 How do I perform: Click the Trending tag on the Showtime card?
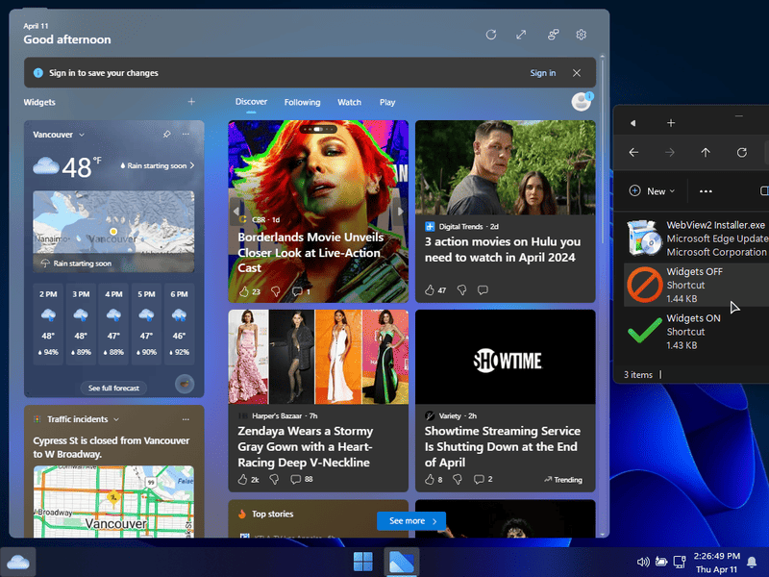563,480
